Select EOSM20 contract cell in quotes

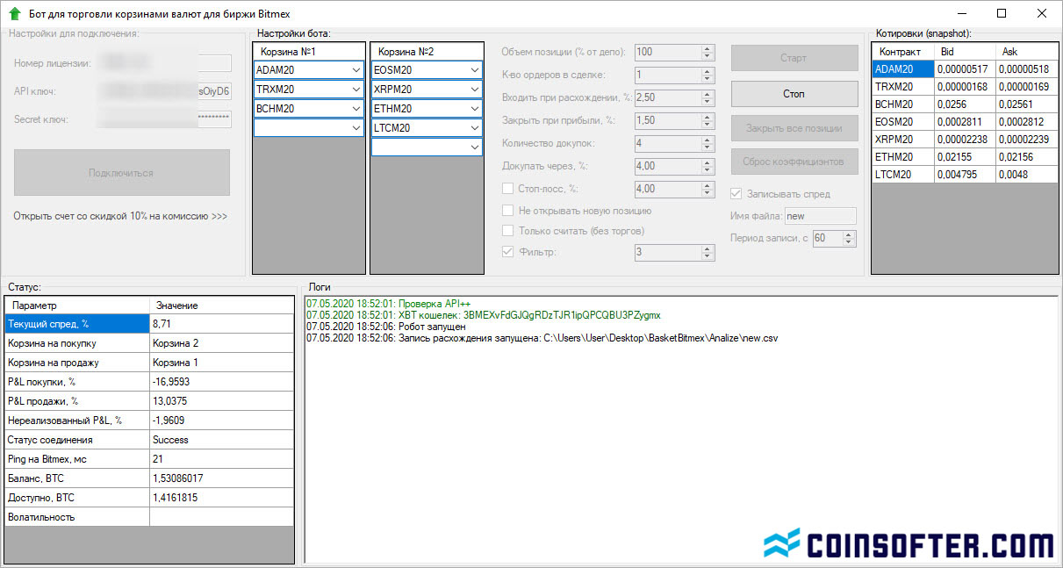(x=903, y=122)
